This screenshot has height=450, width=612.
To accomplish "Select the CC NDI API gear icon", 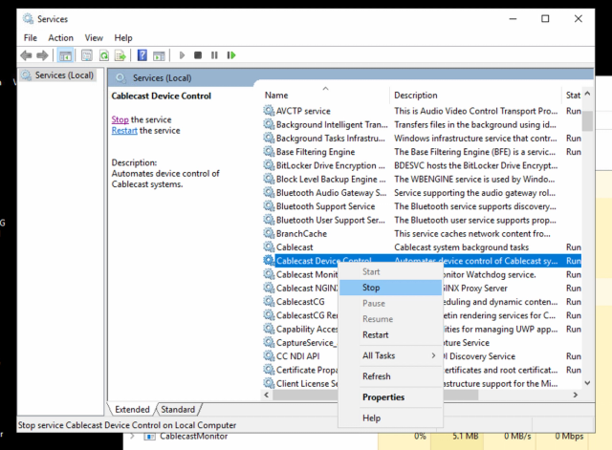I will pyautogui.click(x=269, y=356).
